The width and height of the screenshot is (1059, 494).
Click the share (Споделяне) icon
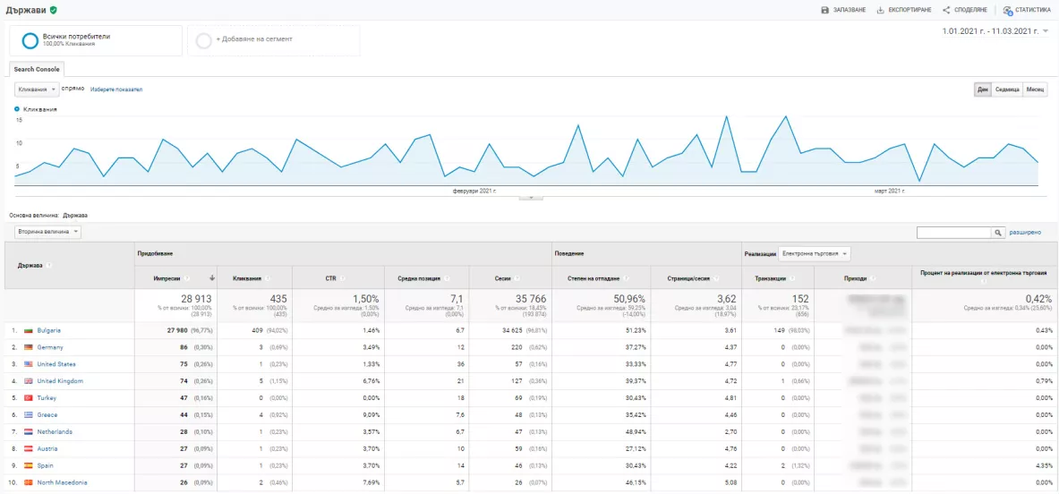tap(946, 10)
